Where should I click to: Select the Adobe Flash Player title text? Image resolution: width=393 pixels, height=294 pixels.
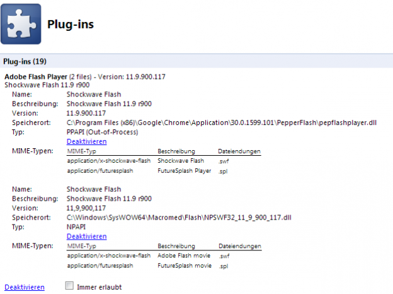tap(36, 76)
